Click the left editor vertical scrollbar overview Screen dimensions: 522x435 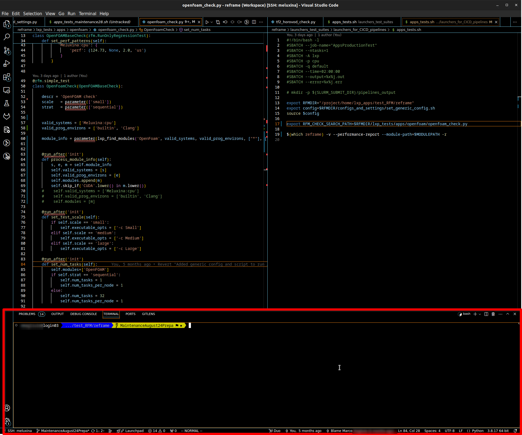266,170
